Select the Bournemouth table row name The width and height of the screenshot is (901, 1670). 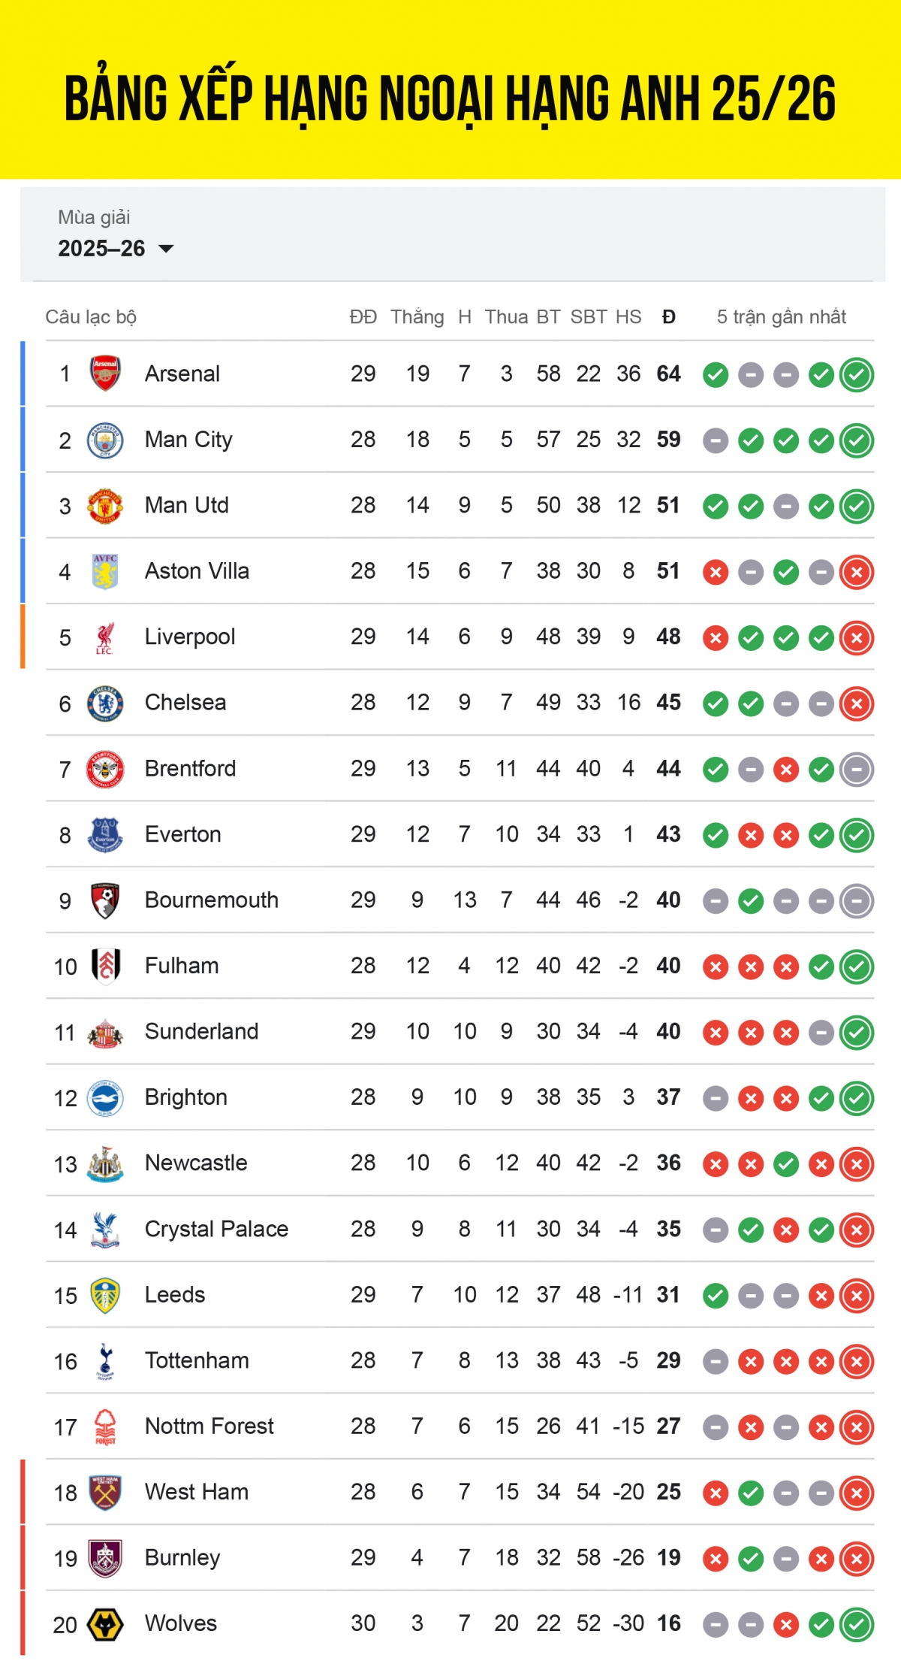211,900
